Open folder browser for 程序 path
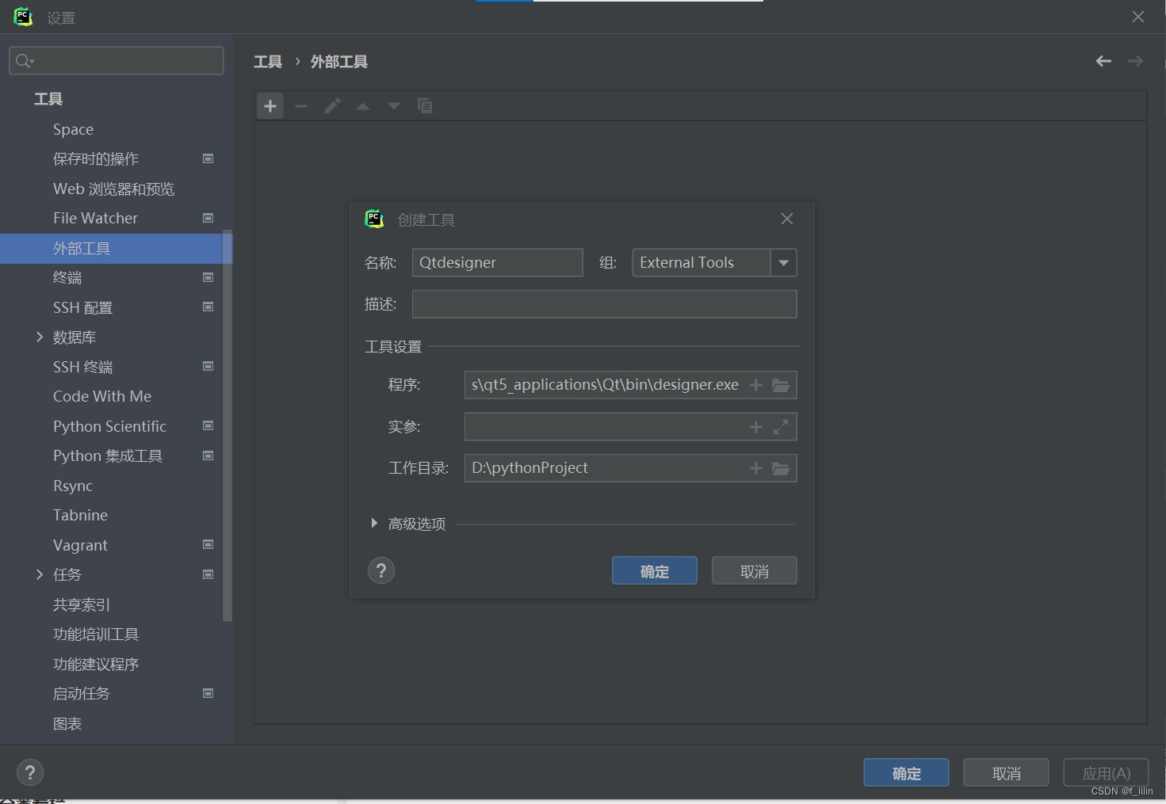 (x=781, y=385)
